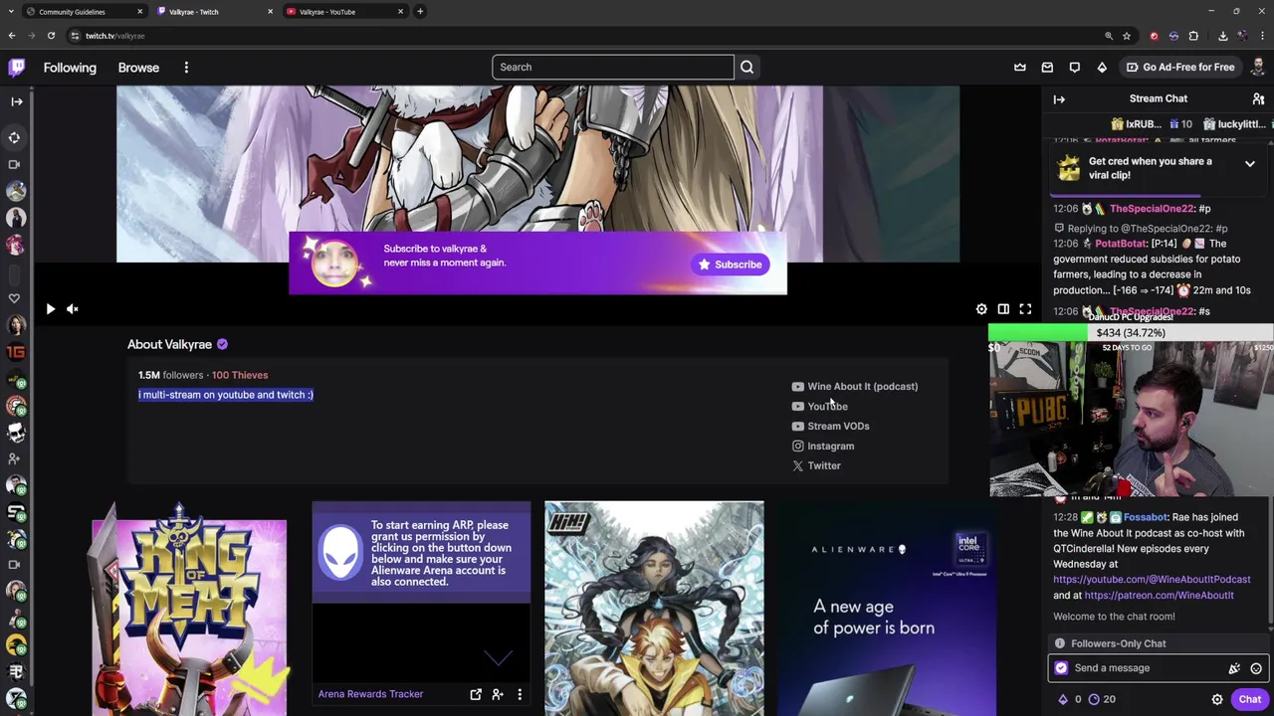The width and height of the screenshot is (1274, 716).
Task: Open Arena Rewards Tracker three-dot menu
Action: pos(520,694)
